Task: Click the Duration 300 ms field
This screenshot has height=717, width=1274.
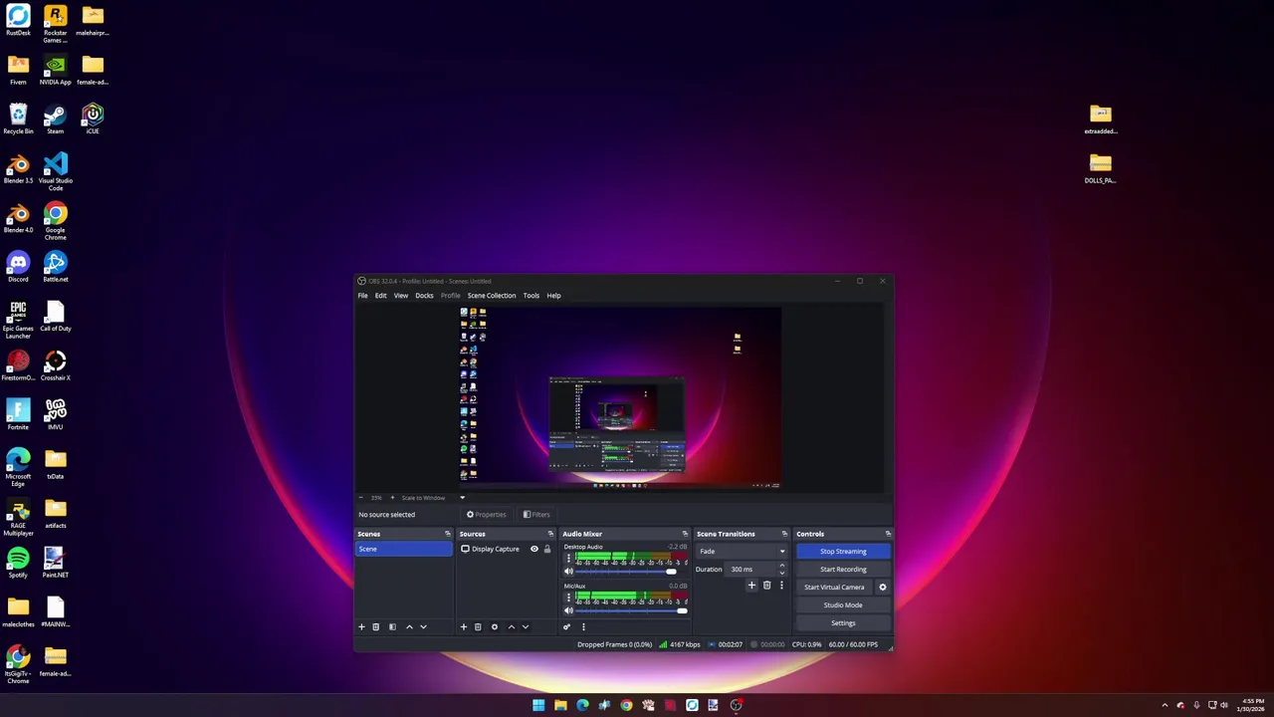Action: [751, 570]
